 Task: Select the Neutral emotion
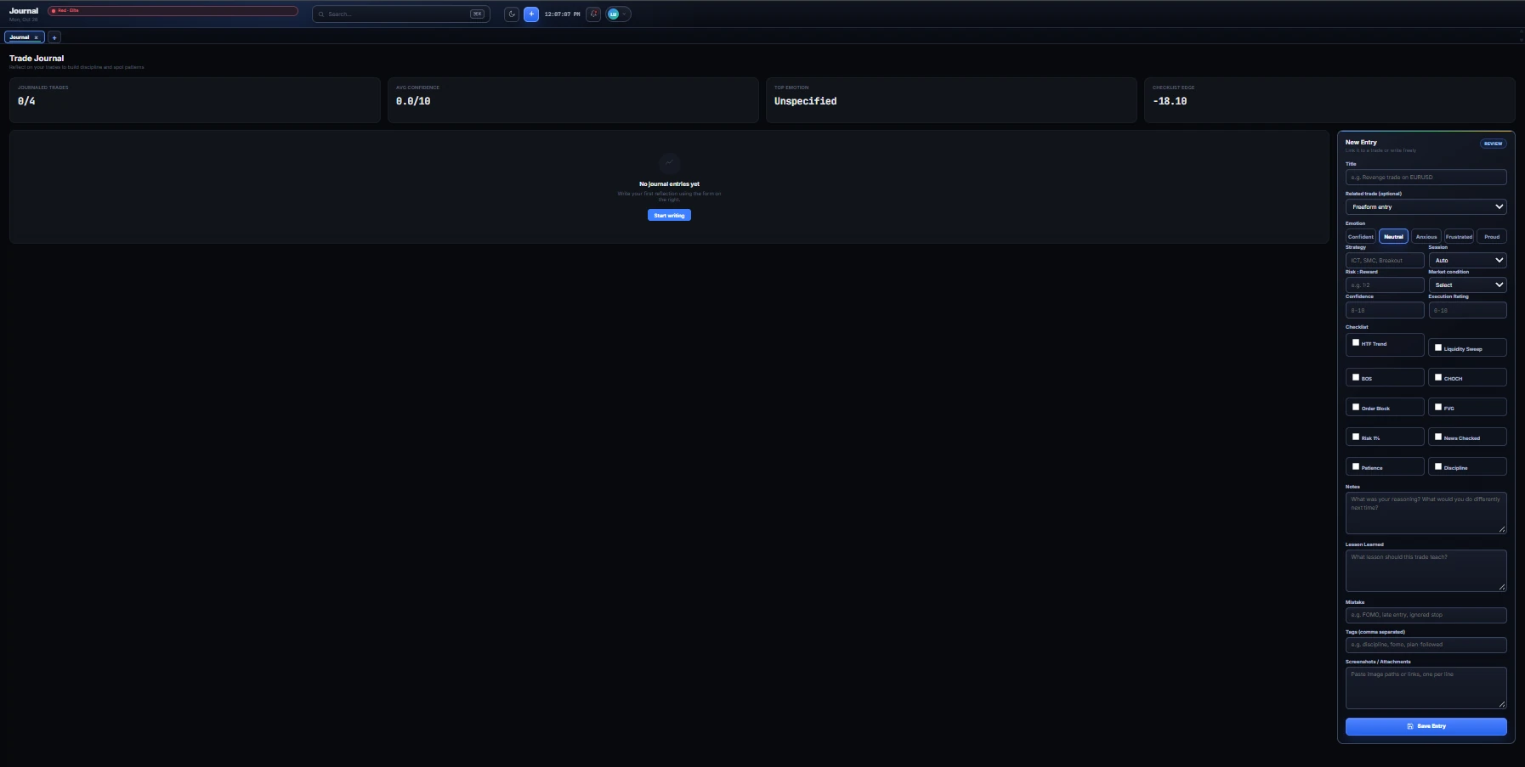1393,237
